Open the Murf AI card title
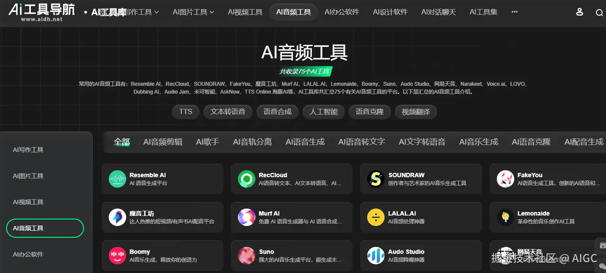The height and width of the screenshot is (273, 606). pyautogui.click(x=269, y=213)
